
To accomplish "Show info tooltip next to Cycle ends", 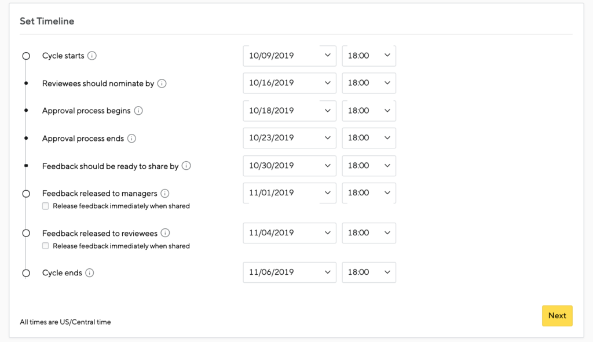I will [x=90, y=272].
